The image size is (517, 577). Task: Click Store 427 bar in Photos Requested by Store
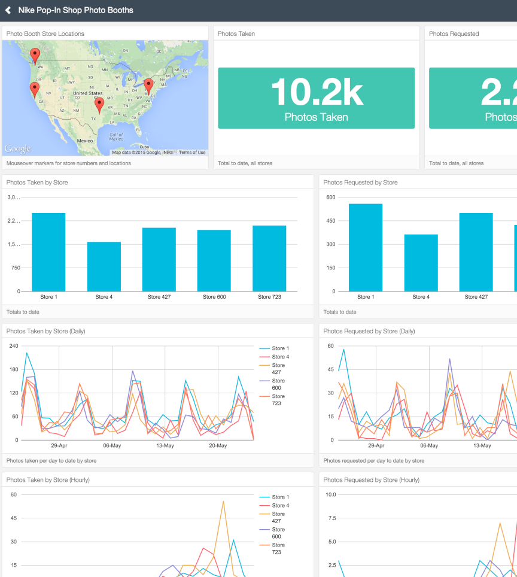pyautogui.click(x=476, y=252)
